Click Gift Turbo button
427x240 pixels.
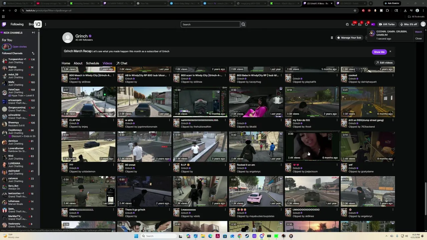coord(387,24)
